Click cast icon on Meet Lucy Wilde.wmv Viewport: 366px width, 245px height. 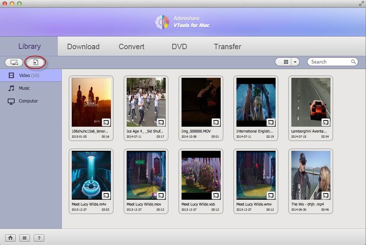point(271,195)
